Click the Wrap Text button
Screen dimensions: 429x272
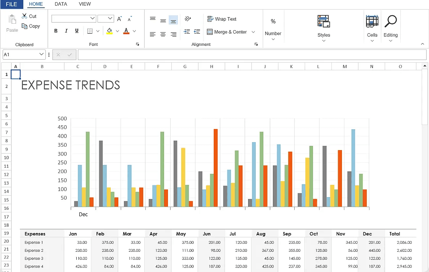pyautogui.click(x=222, y=19)
